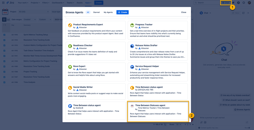Click the Jira Search field
This screenshot has width=254, height=130.
coord(206,3)
